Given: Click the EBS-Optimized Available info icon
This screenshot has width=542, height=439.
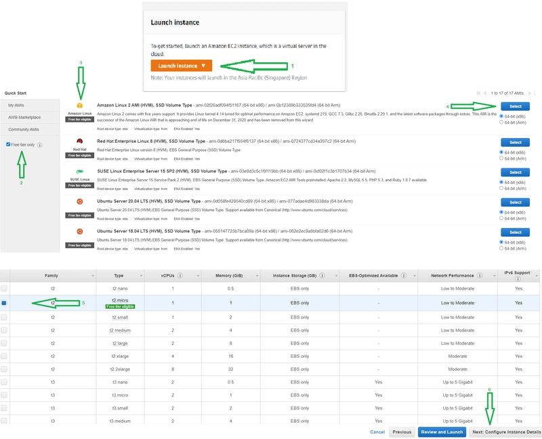Looking at the screenshot, I should [x=403, y=275].
